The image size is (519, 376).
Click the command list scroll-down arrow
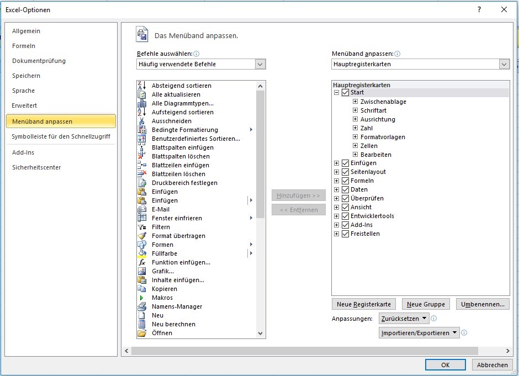(260, 333)
